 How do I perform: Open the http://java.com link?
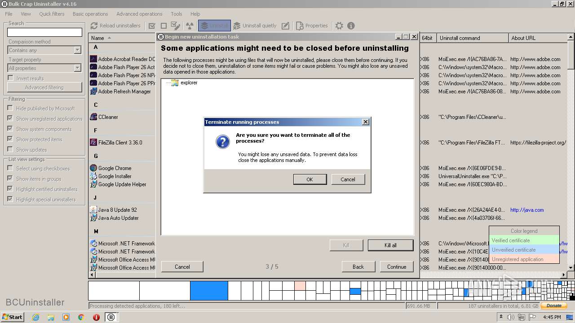tap(527, 210)
